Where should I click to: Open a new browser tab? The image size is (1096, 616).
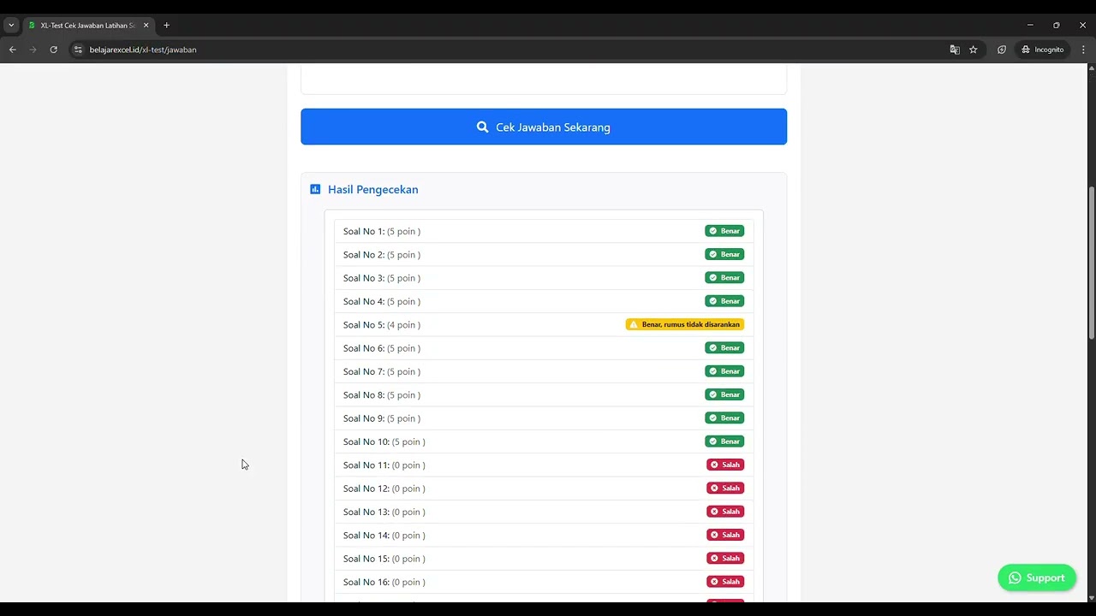tap(167, 26)
